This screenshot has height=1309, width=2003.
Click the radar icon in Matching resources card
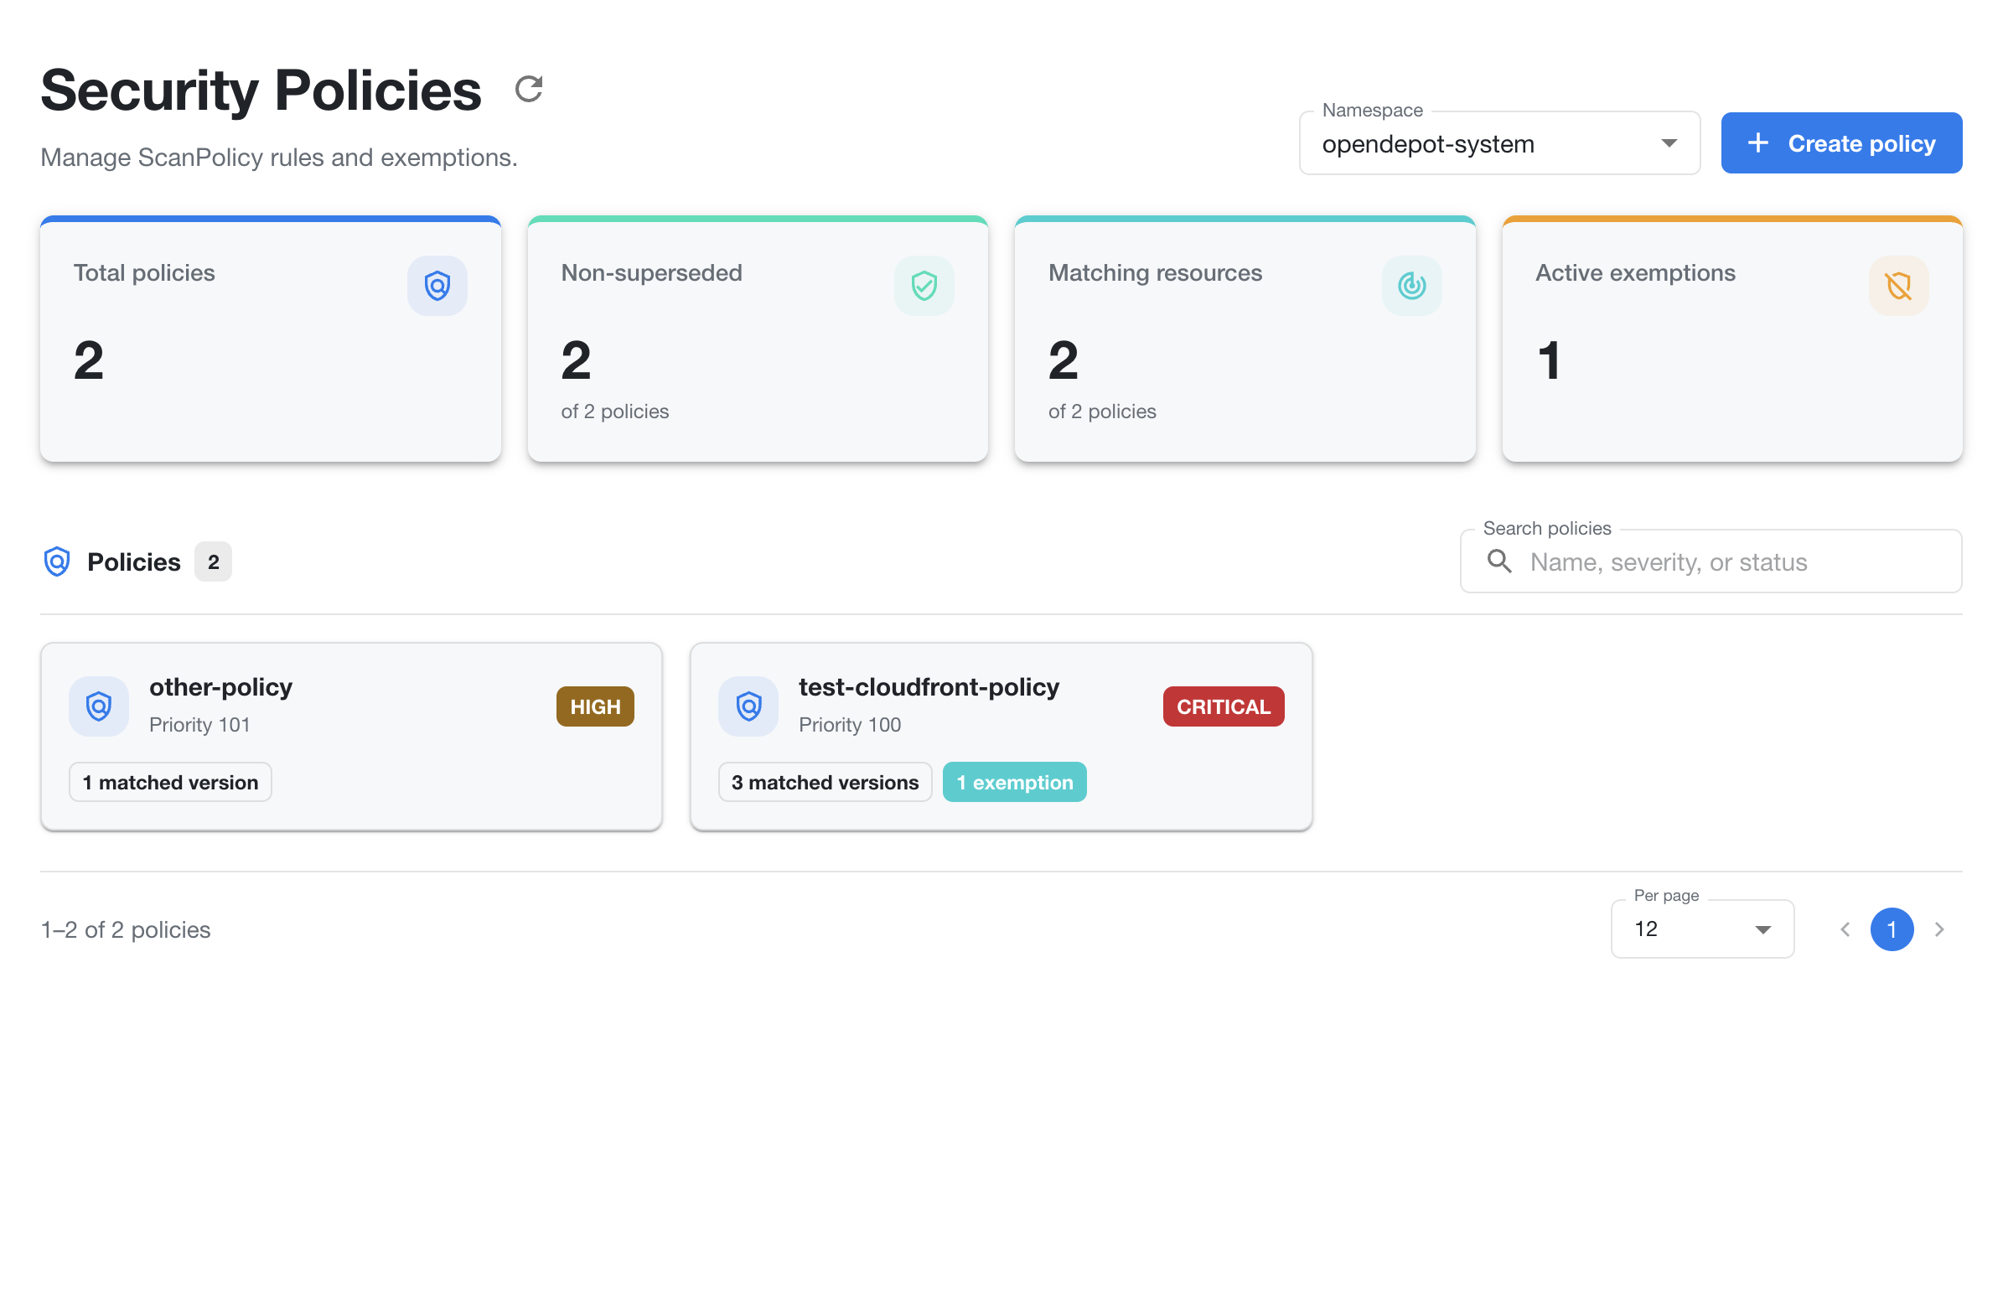(1411, 287)
